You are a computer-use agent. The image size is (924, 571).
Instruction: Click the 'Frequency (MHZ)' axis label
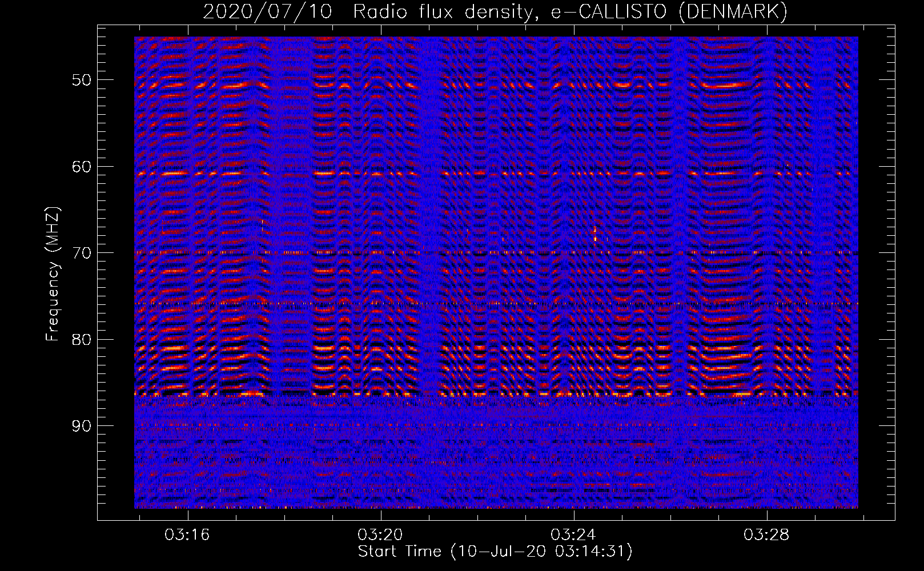click(53, 274)
